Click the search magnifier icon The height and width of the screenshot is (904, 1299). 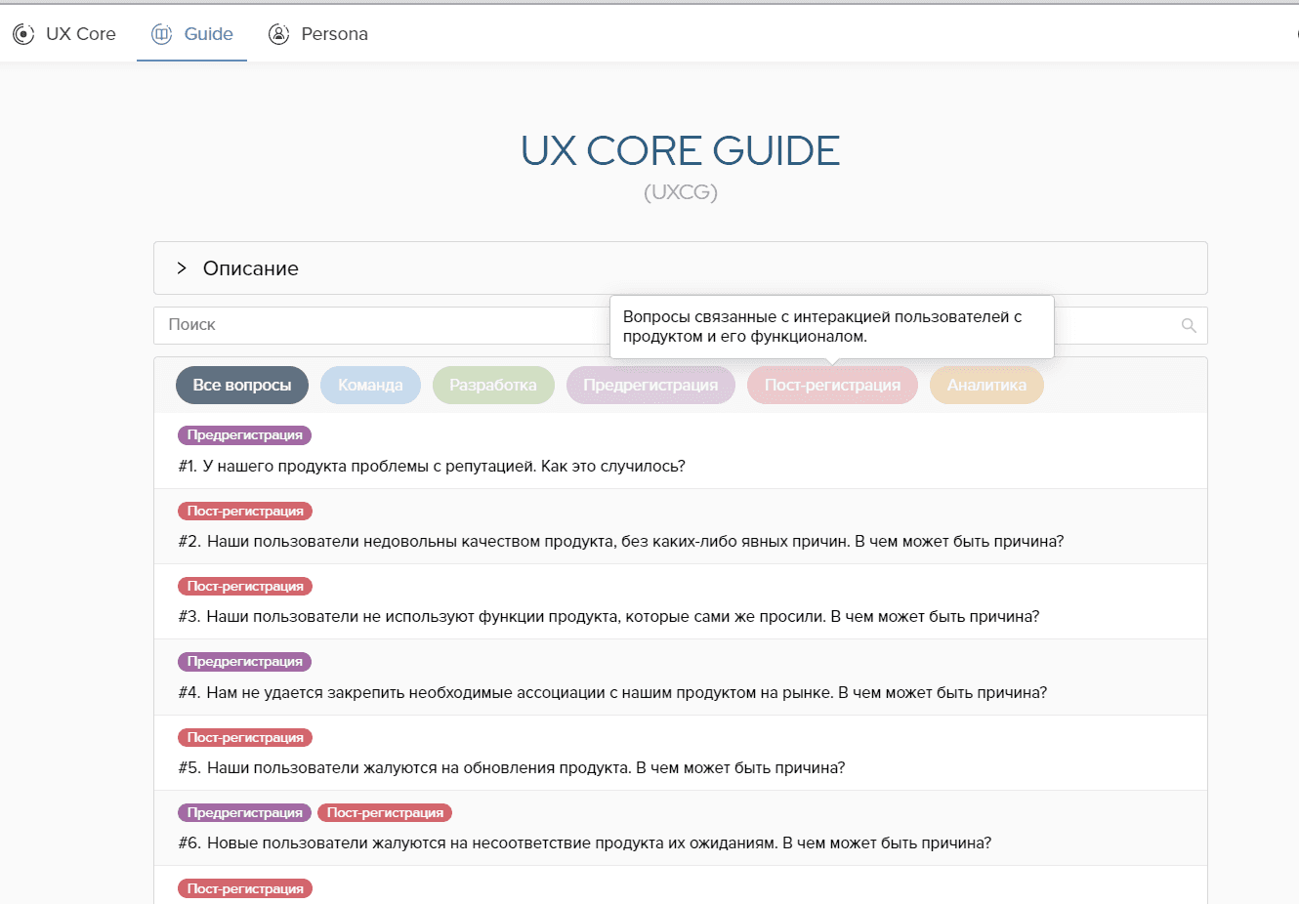(x=1188, y=325)
